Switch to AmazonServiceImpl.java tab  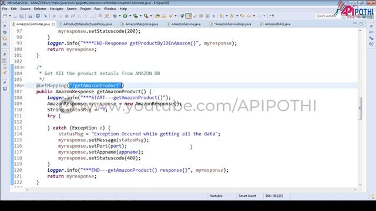pyautogui.click(x=230, y=24)
